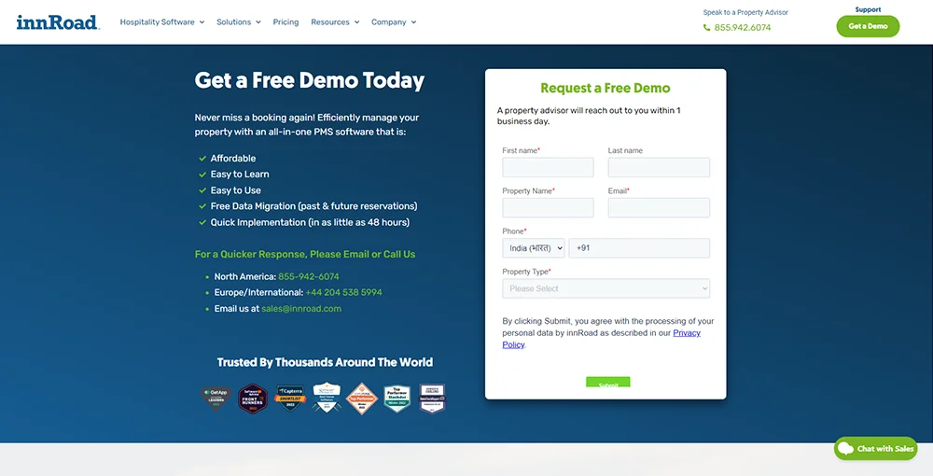The width and height of the screenshot is (933, 476).
Task: Call header number 855.942.6074
Action: click(742, 27)
